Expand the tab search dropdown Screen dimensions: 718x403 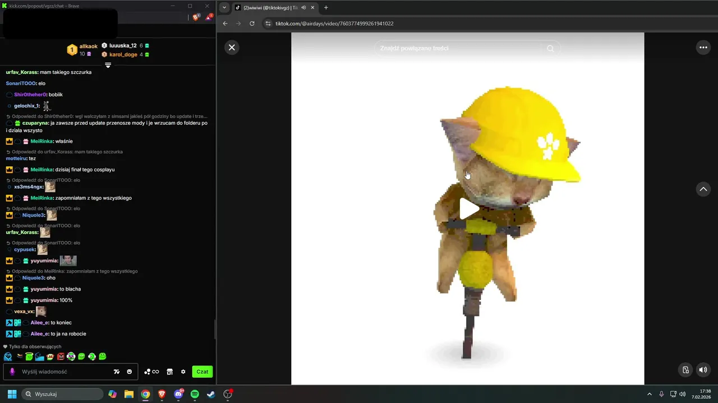tap(224, 8)
